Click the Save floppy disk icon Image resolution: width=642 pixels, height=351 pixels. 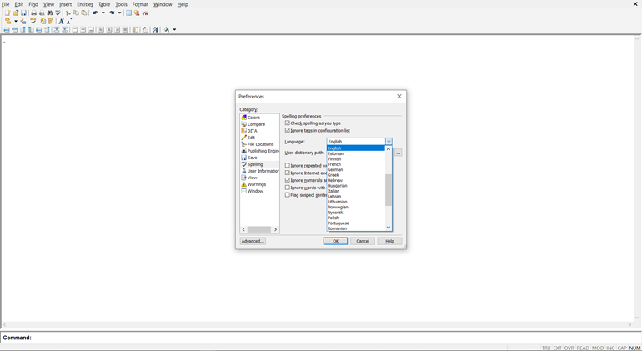tap(23, 13)
